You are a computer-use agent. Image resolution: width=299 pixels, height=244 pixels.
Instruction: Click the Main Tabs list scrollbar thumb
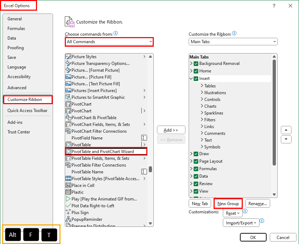(x=274, y=112)
